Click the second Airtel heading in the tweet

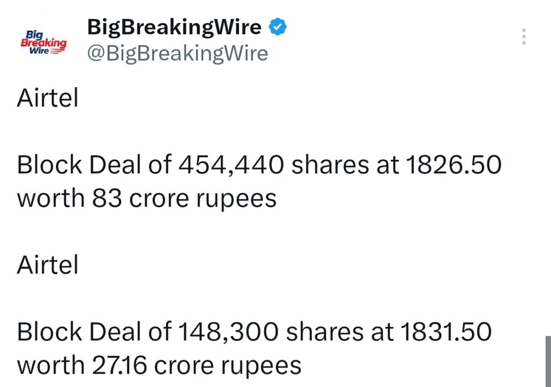click(x=47, y=265)
